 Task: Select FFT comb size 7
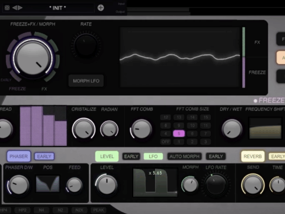coord(205,133)
